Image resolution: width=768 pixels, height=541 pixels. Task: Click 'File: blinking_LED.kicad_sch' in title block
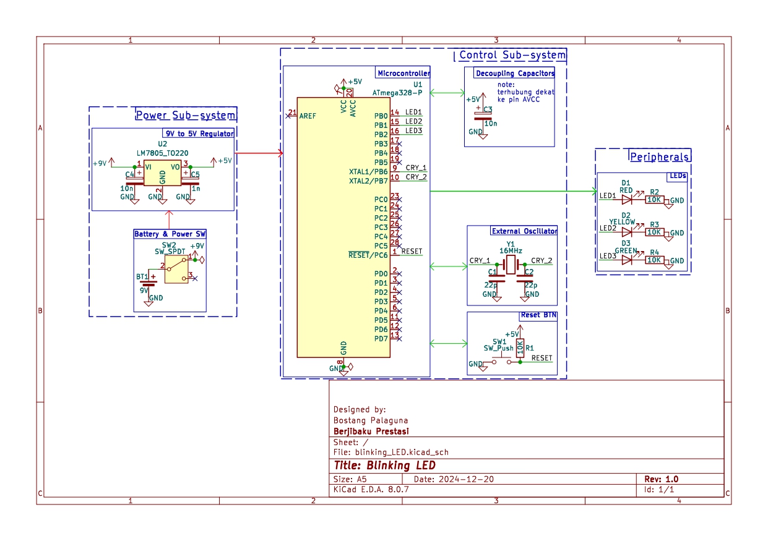pos(390,452)
